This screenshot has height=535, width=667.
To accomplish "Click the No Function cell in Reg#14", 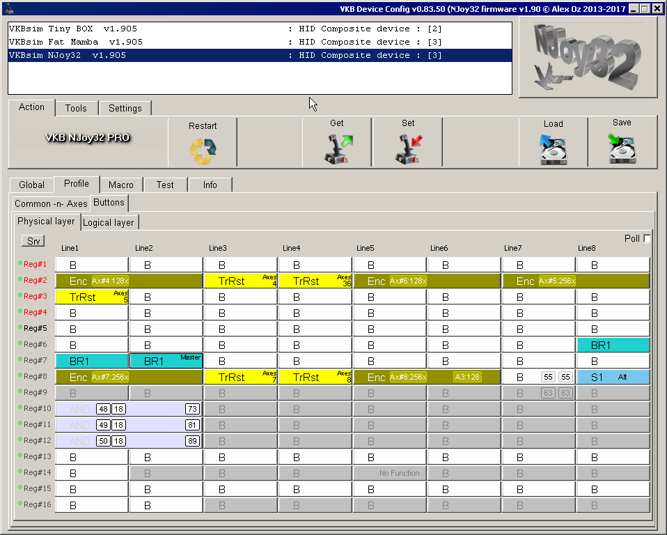I will tap(390, 473).
